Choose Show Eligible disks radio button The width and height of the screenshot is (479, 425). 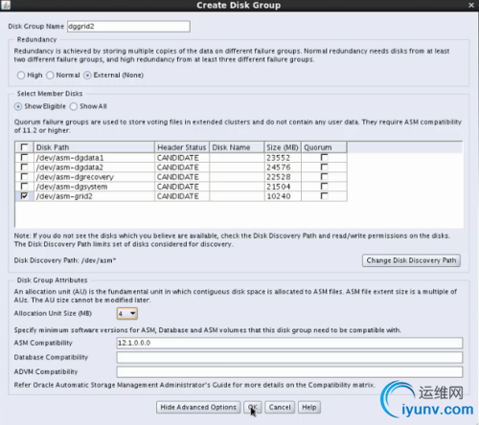(x=18, y=106)
